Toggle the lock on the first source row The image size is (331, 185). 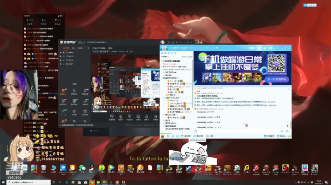63,52
